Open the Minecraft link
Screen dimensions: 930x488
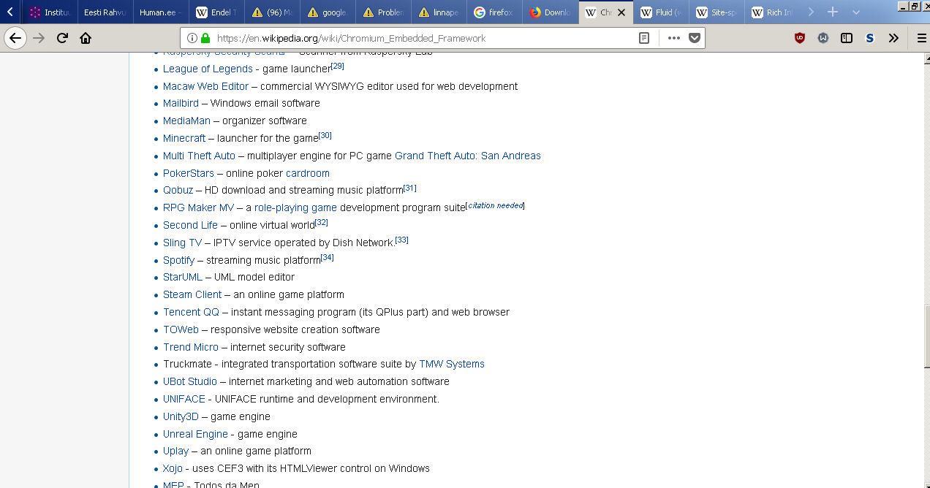tap(184, 138)
